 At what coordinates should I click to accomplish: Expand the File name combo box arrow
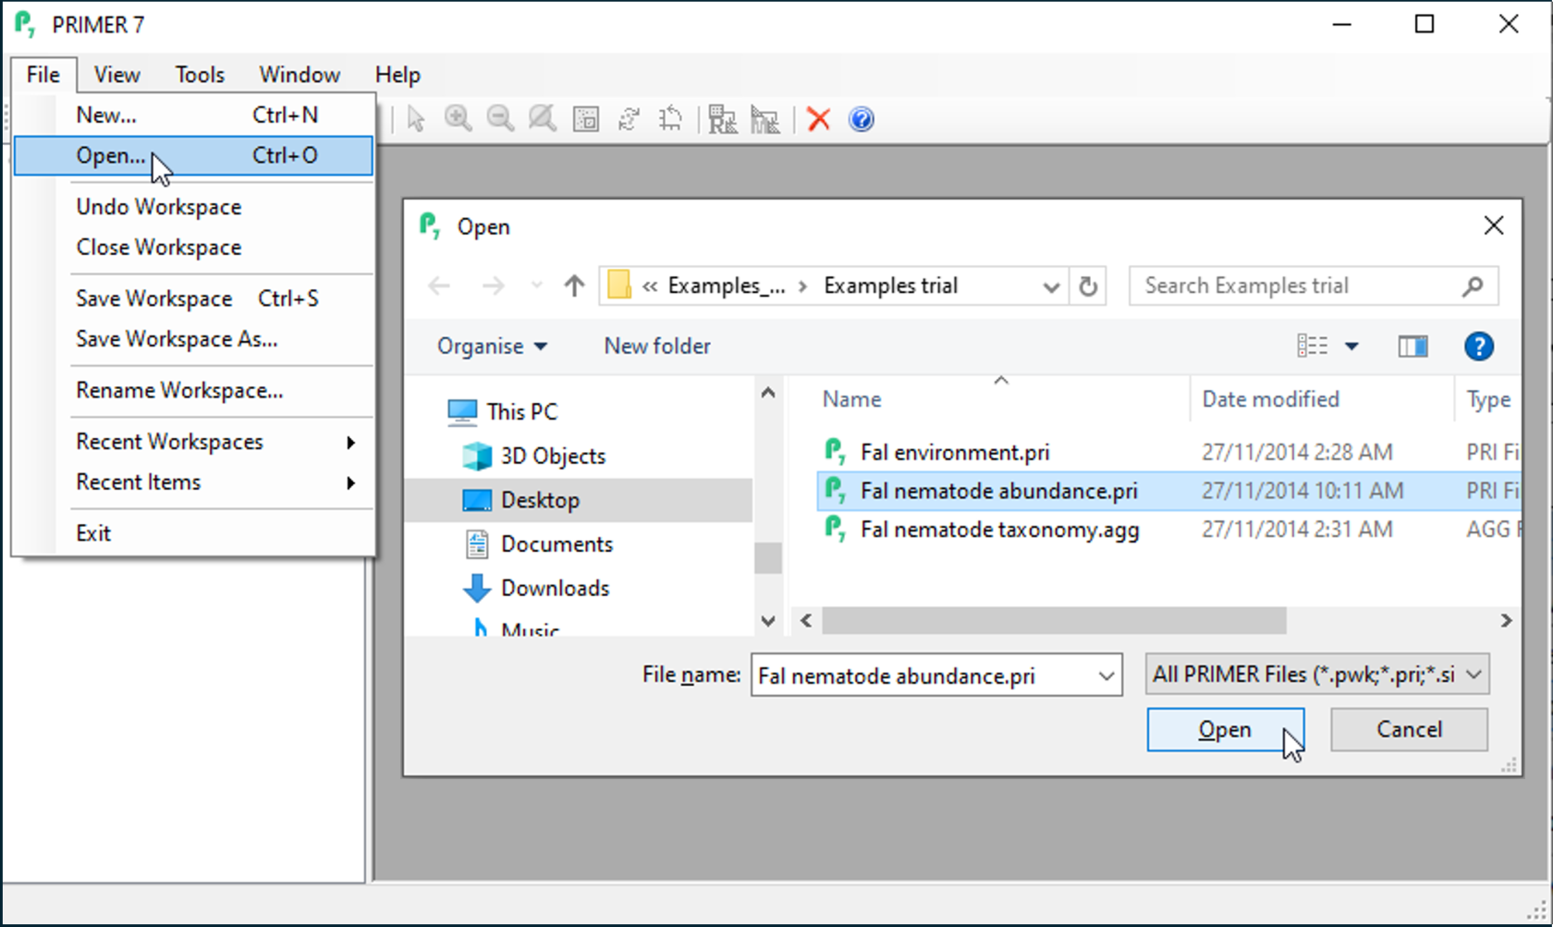(x=1107, y=676)
